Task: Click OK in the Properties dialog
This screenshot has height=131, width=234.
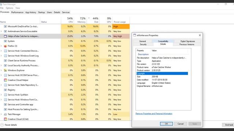Action: (x=166, y=124)
